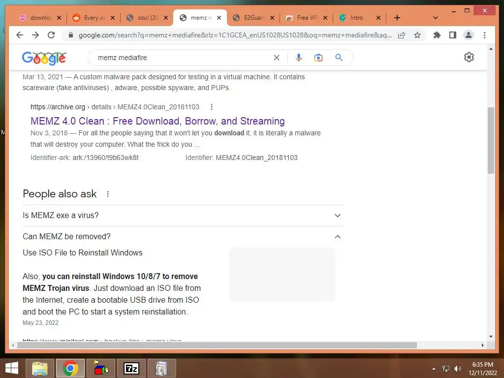504x378 pixels.
Task: Open the colored blocks taskbar app
Action: 100,368
